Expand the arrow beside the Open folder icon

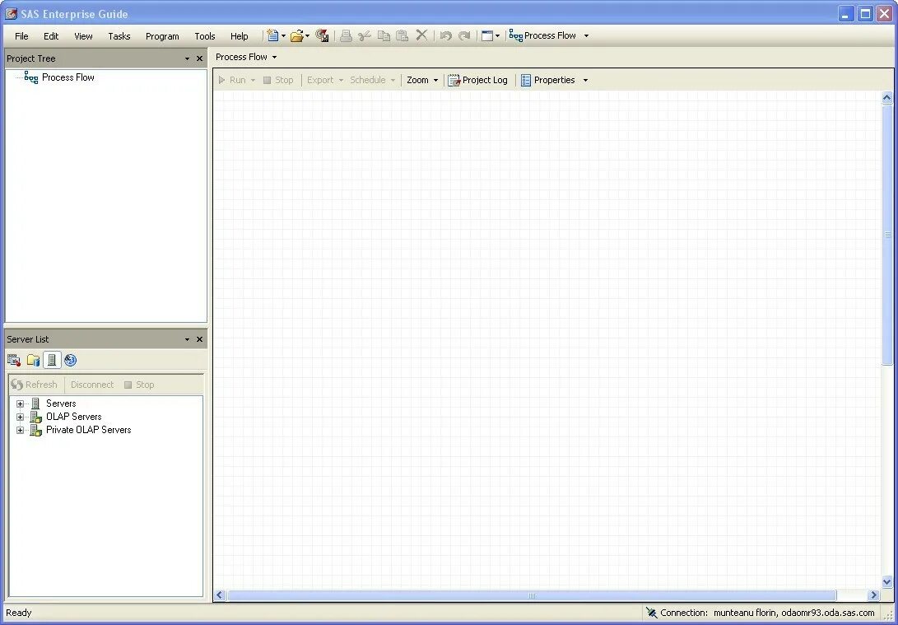pos(307,36)
